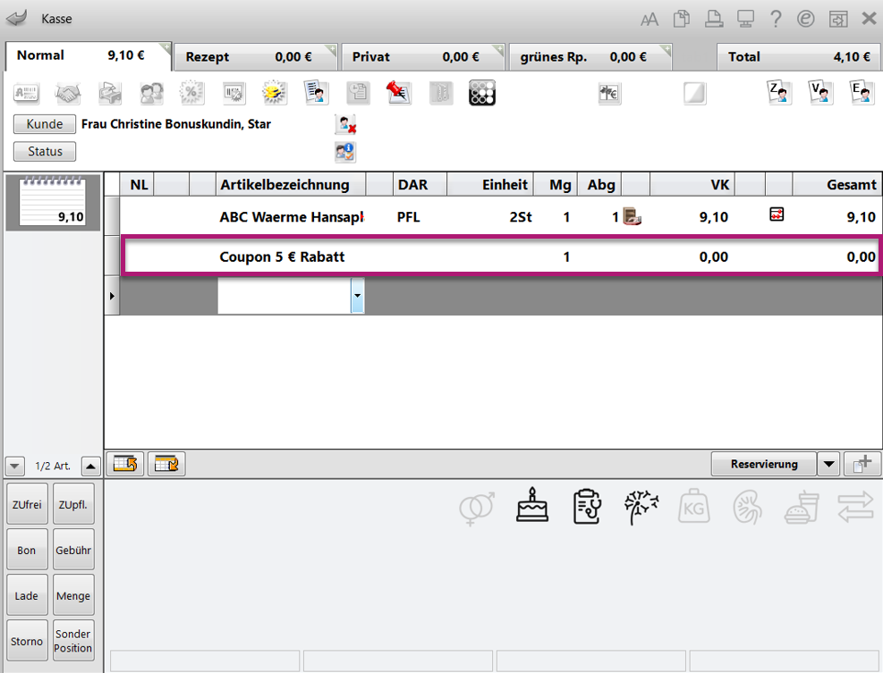The image size is (883, 673).
Task: Click the Kunde button
Action: click(x=45, y=124)
